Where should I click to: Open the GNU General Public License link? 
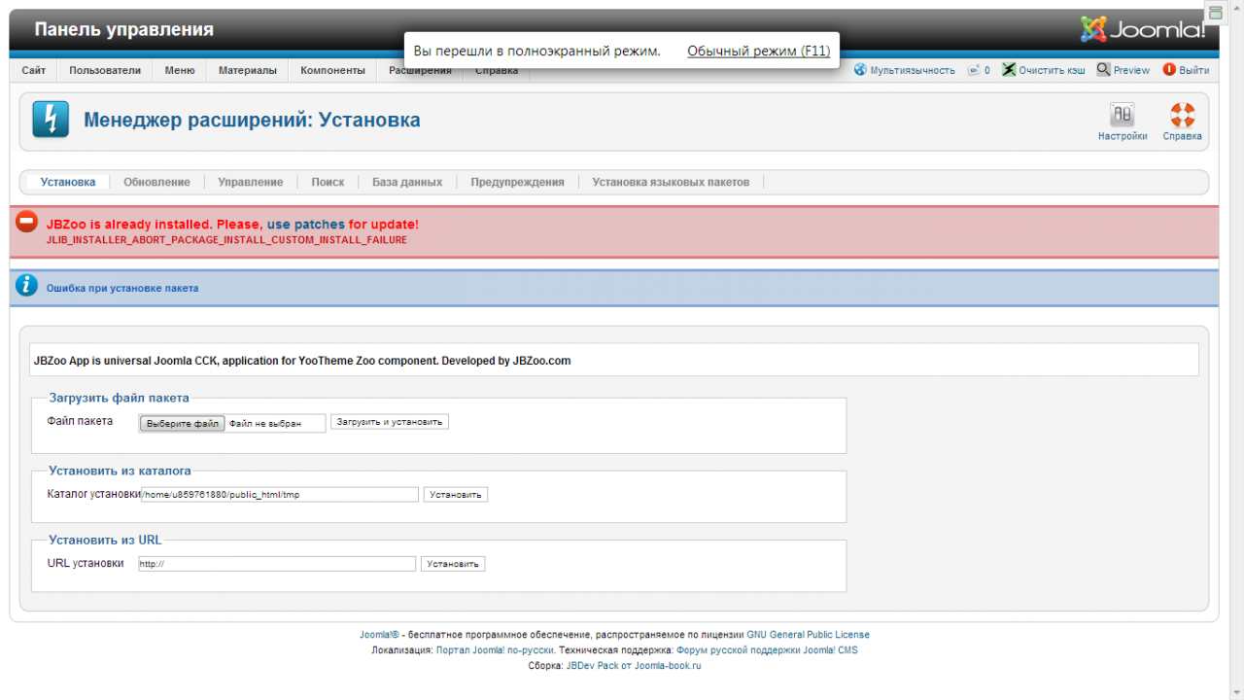tap(808, 635)
